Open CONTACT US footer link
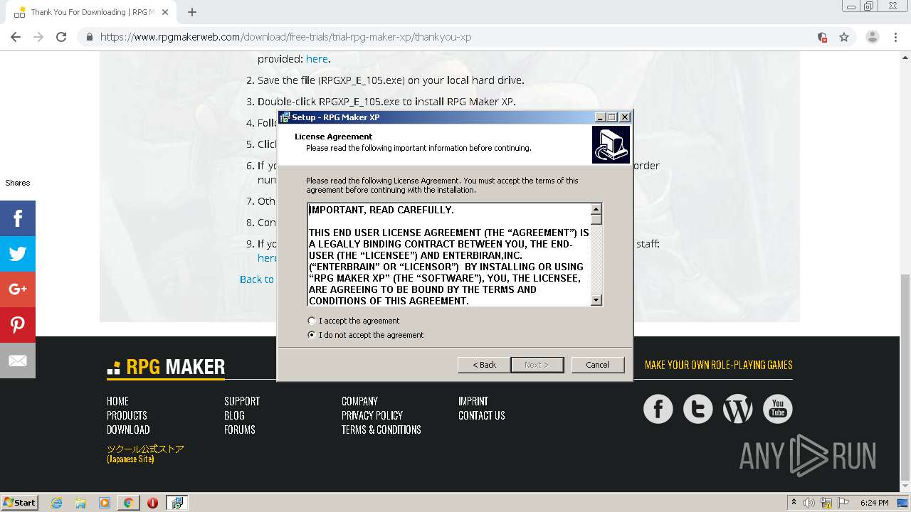The height and width of the screenshot is (512, 911). coord(482,415)
